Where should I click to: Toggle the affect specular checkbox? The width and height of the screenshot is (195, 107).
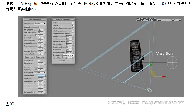click(73, 31)
